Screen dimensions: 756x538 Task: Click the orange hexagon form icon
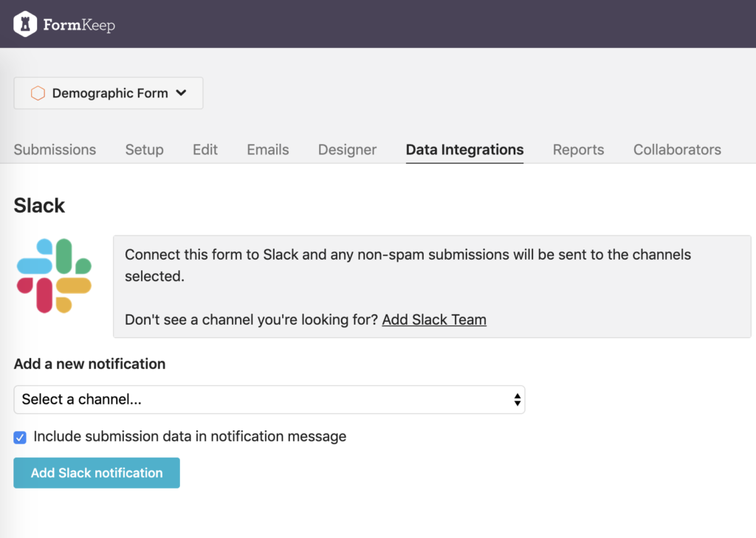pyautogui.click(x=38, y=94)
